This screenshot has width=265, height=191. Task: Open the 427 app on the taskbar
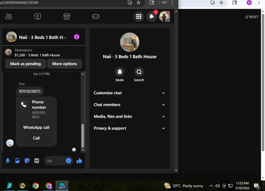point(62,186)
